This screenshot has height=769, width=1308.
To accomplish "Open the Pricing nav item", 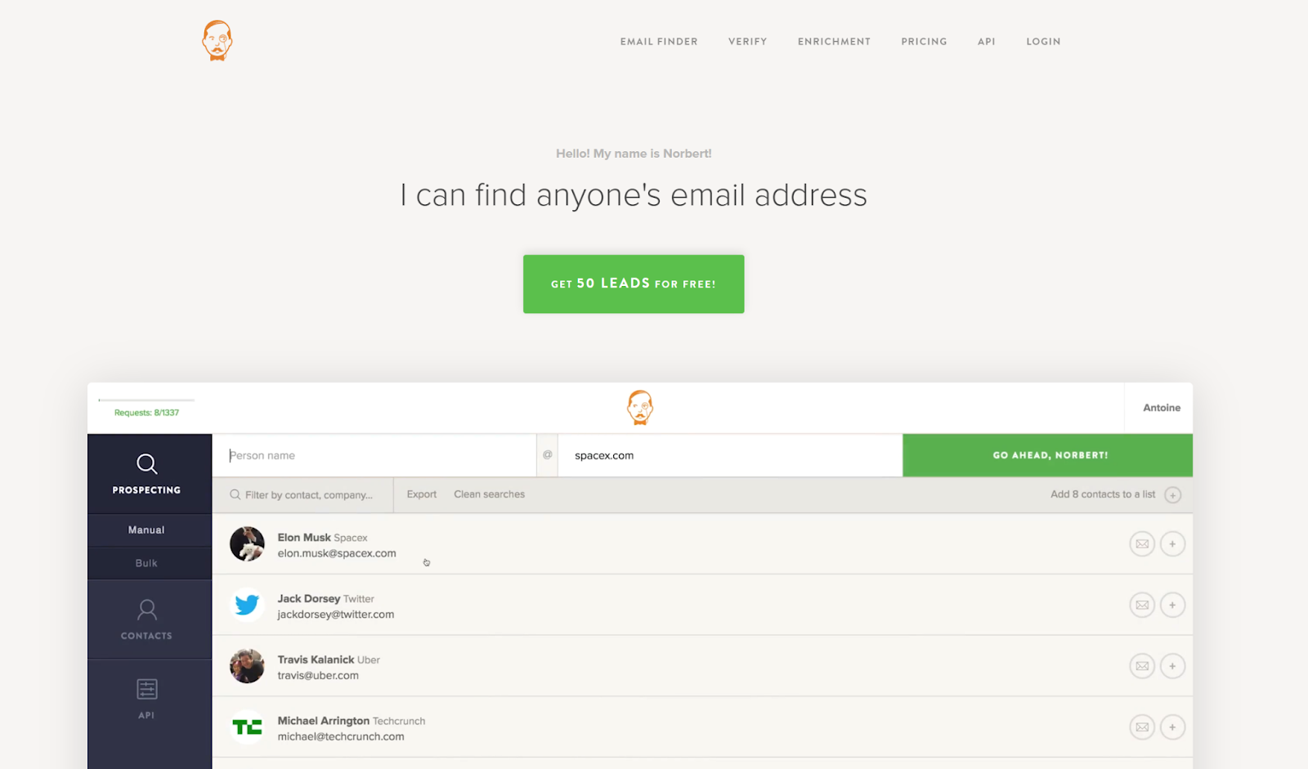I will (x=925, y=42).
